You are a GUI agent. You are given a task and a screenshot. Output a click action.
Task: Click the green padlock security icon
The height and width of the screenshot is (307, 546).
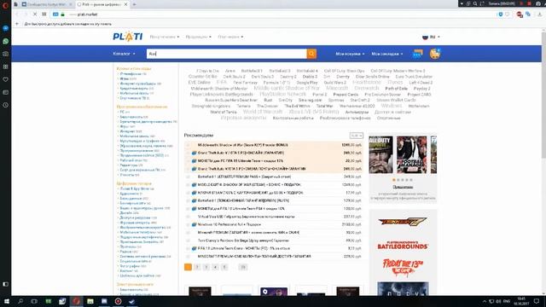tap(62, 14)
